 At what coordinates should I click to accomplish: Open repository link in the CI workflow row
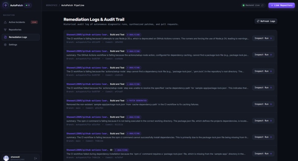pyautogui.click(x=87, y=150)
